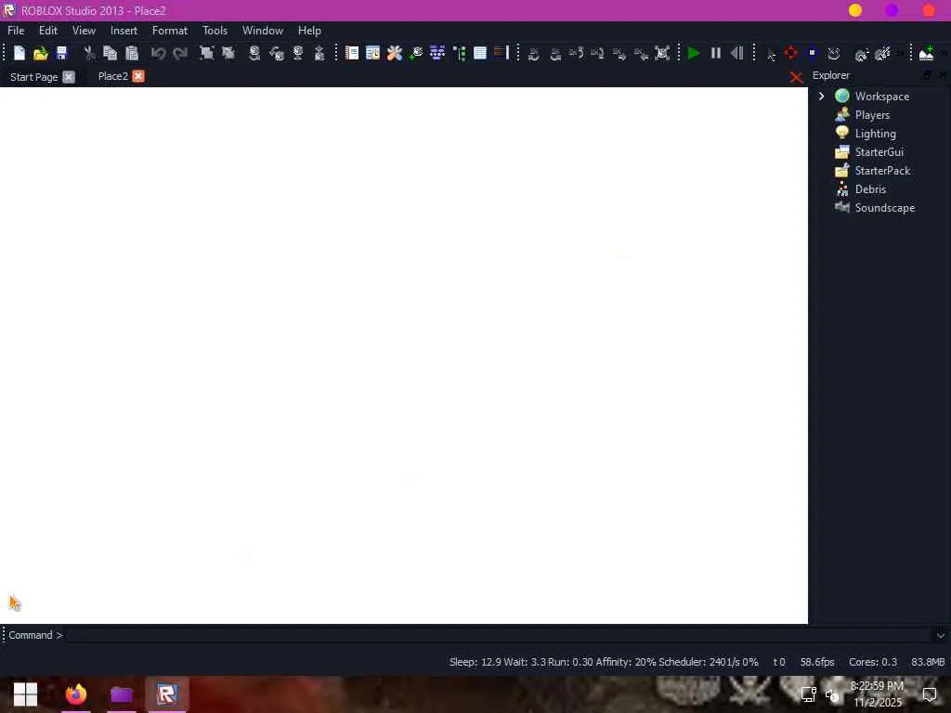Click inside the Command input field
This screenshot has height=713, width=951.
click(499, 635)
